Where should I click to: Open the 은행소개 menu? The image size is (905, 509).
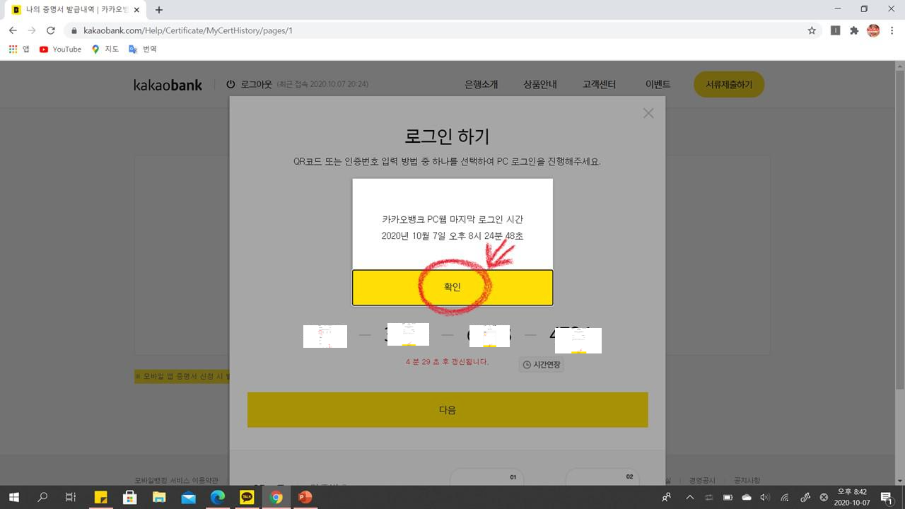[481, 84]
